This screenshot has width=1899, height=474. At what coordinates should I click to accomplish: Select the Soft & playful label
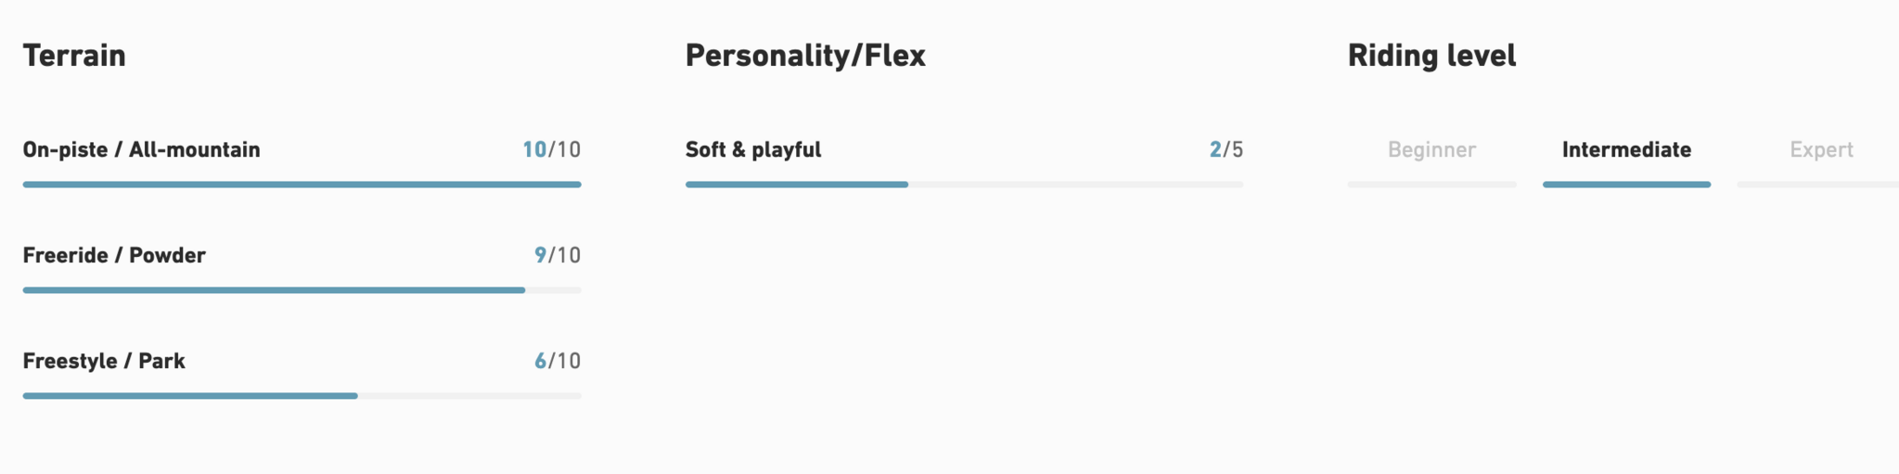[753, 149]
